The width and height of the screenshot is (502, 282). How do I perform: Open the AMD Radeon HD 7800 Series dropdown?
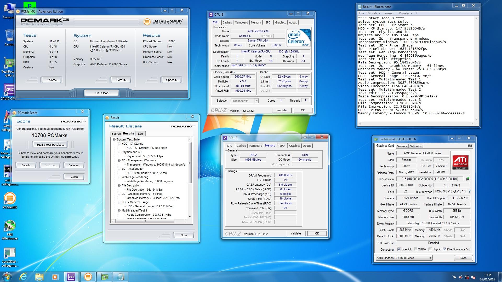coord(404,258)
